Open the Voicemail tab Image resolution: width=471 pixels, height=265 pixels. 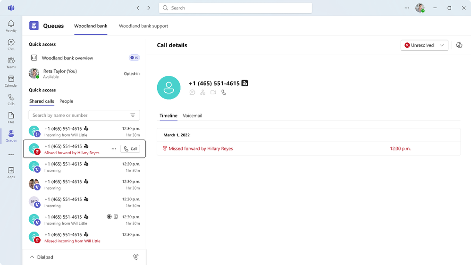(193, 116)
